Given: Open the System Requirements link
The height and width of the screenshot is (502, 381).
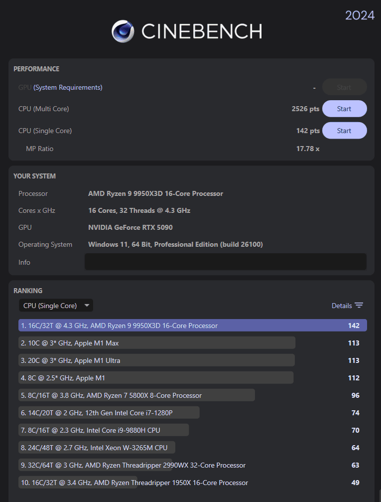Looking at the screenshot, I should click(x=68, y=87).
